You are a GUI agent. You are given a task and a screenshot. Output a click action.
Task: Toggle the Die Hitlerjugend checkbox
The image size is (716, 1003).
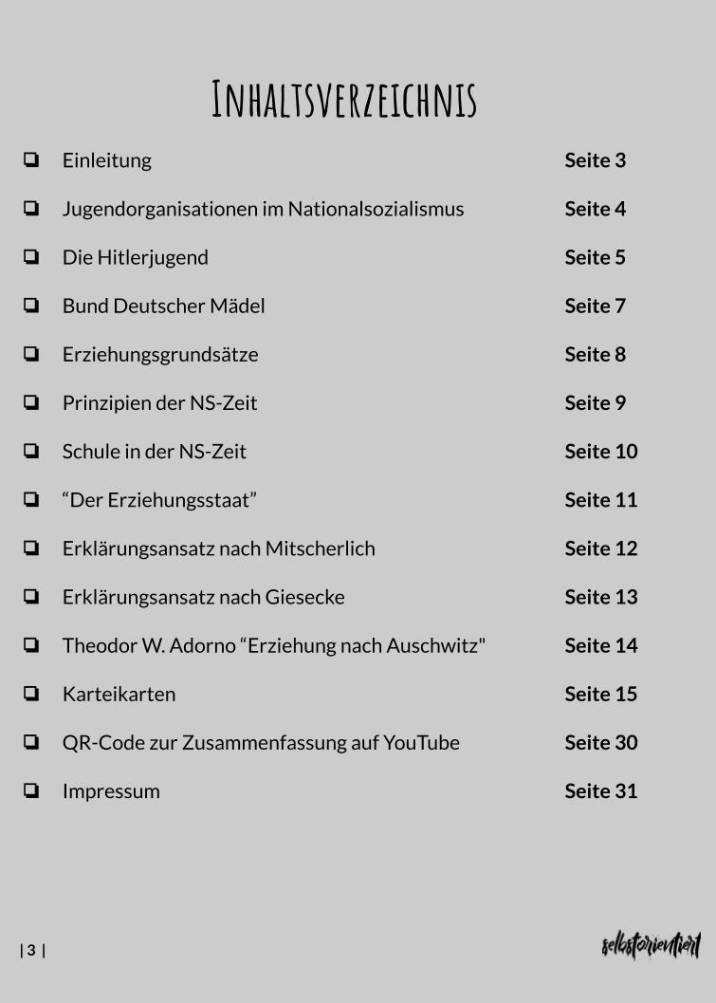(31, 256)
